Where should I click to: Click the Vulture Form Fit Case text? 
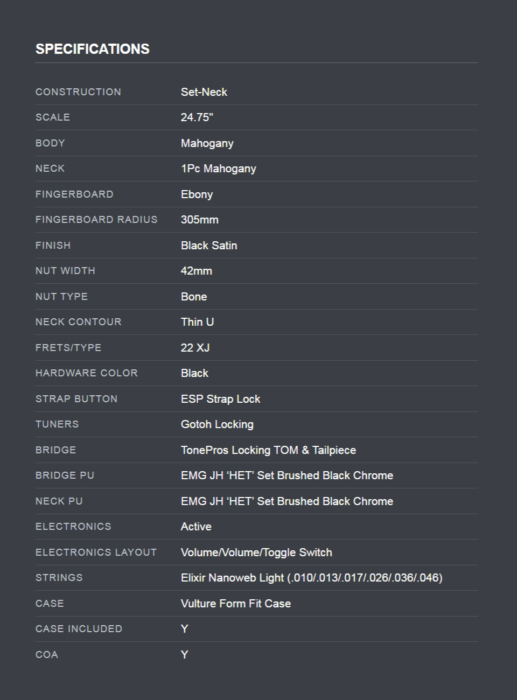click(x=235, y=604)
